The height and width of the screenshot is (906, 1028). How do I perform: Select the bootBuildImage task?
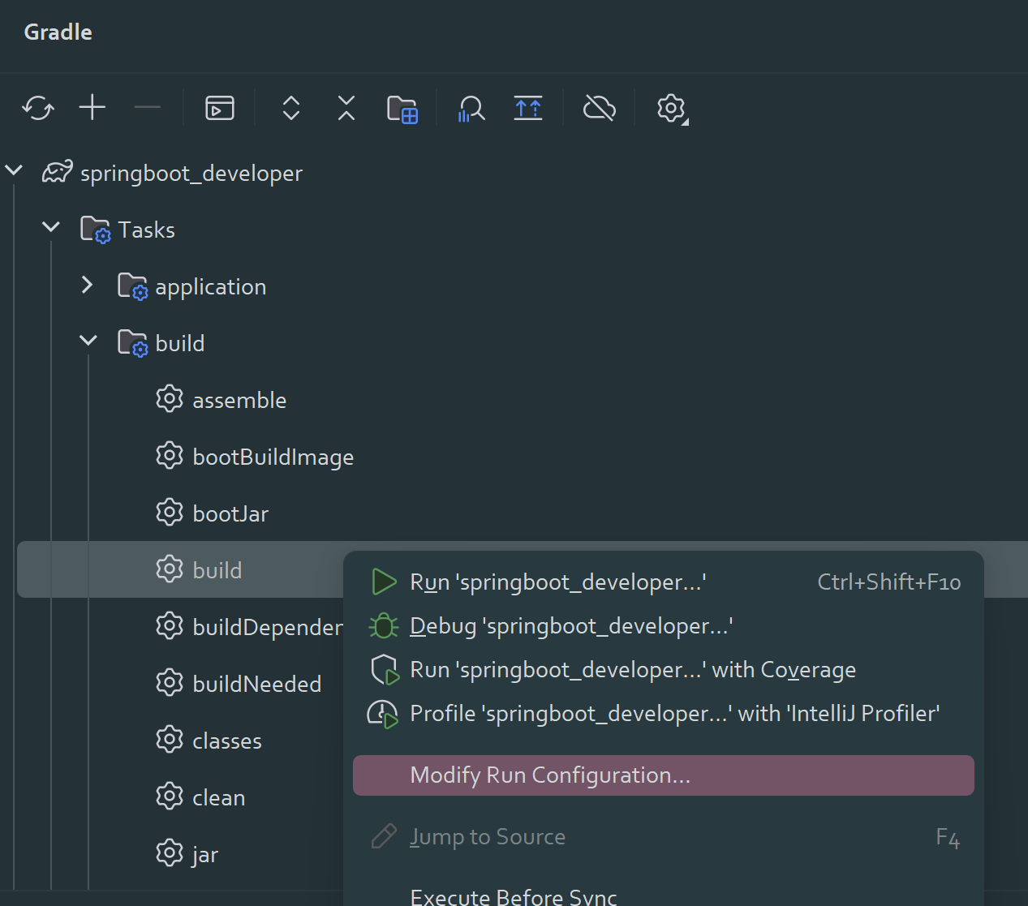[273, 457]
